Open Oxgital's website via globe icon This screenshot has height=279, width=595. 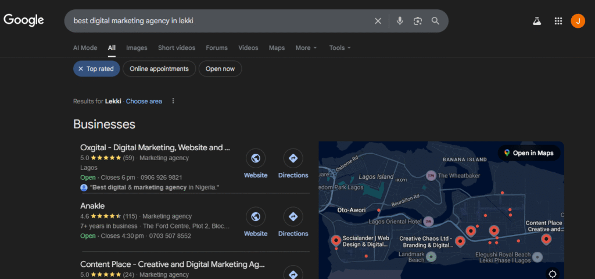[255, 158]
